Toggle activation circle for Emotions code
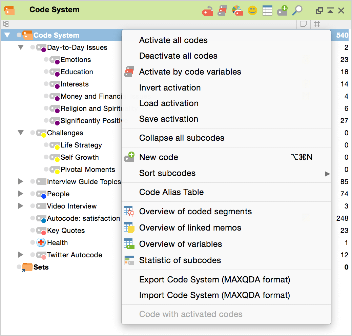This screenshot has height=336, width=352. click(x=46, y=60)
